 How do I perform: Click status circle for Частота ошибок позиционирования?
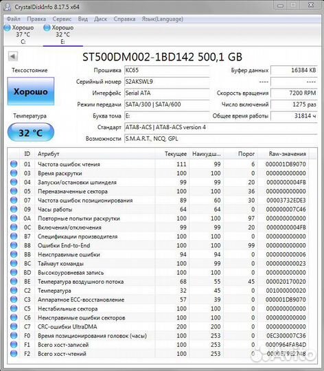tap(14, 200)
